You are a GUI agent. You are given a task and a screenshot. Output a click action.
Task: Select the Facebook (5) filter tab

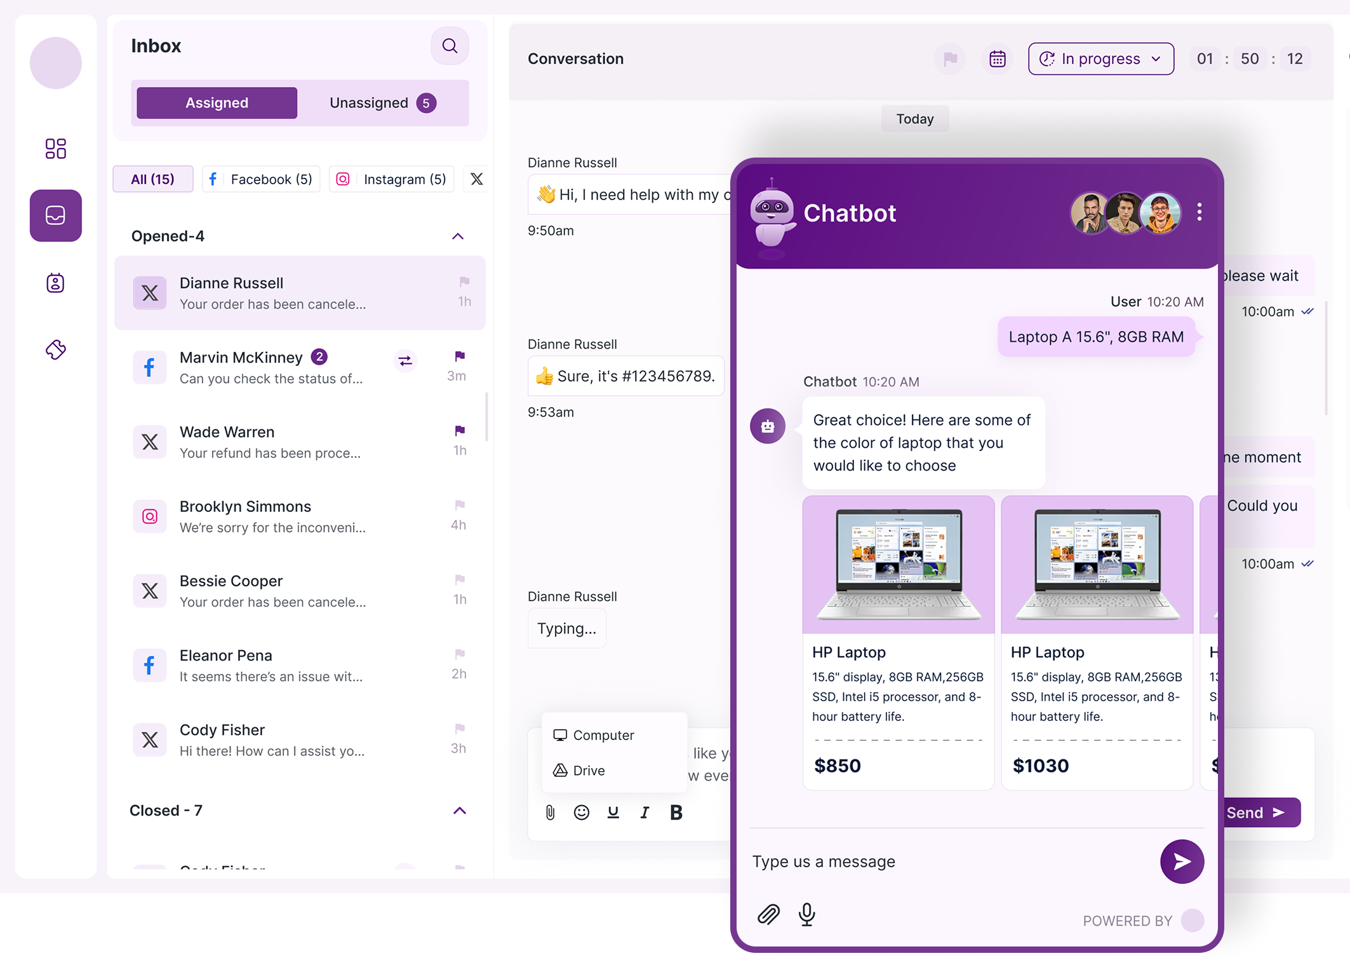(261, 179)
